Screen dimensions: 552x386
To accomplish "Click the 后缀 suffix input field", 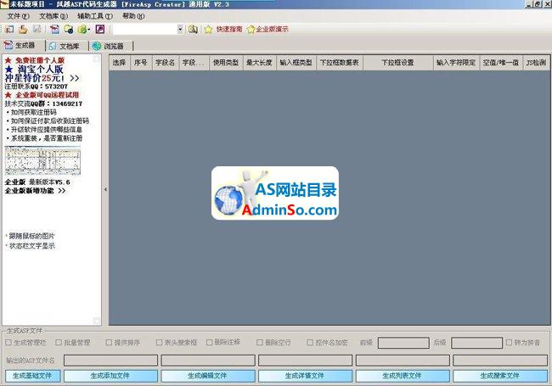I will 476,343.
